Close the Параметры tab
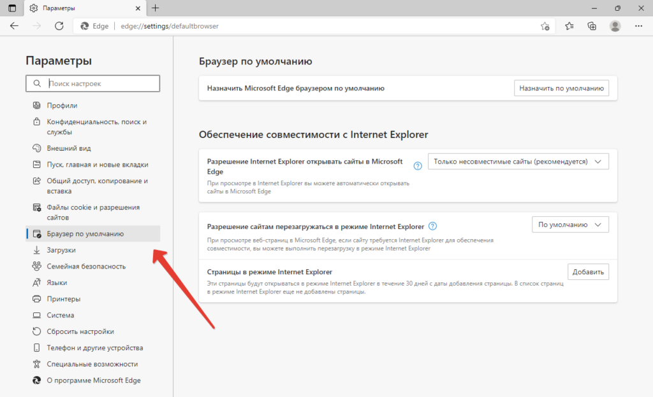This screenshot has width=653, height=397. point(138,8)
